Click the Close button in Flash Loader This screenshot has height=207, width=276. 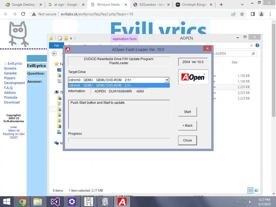pyautogui.click(x=188, y=140)
